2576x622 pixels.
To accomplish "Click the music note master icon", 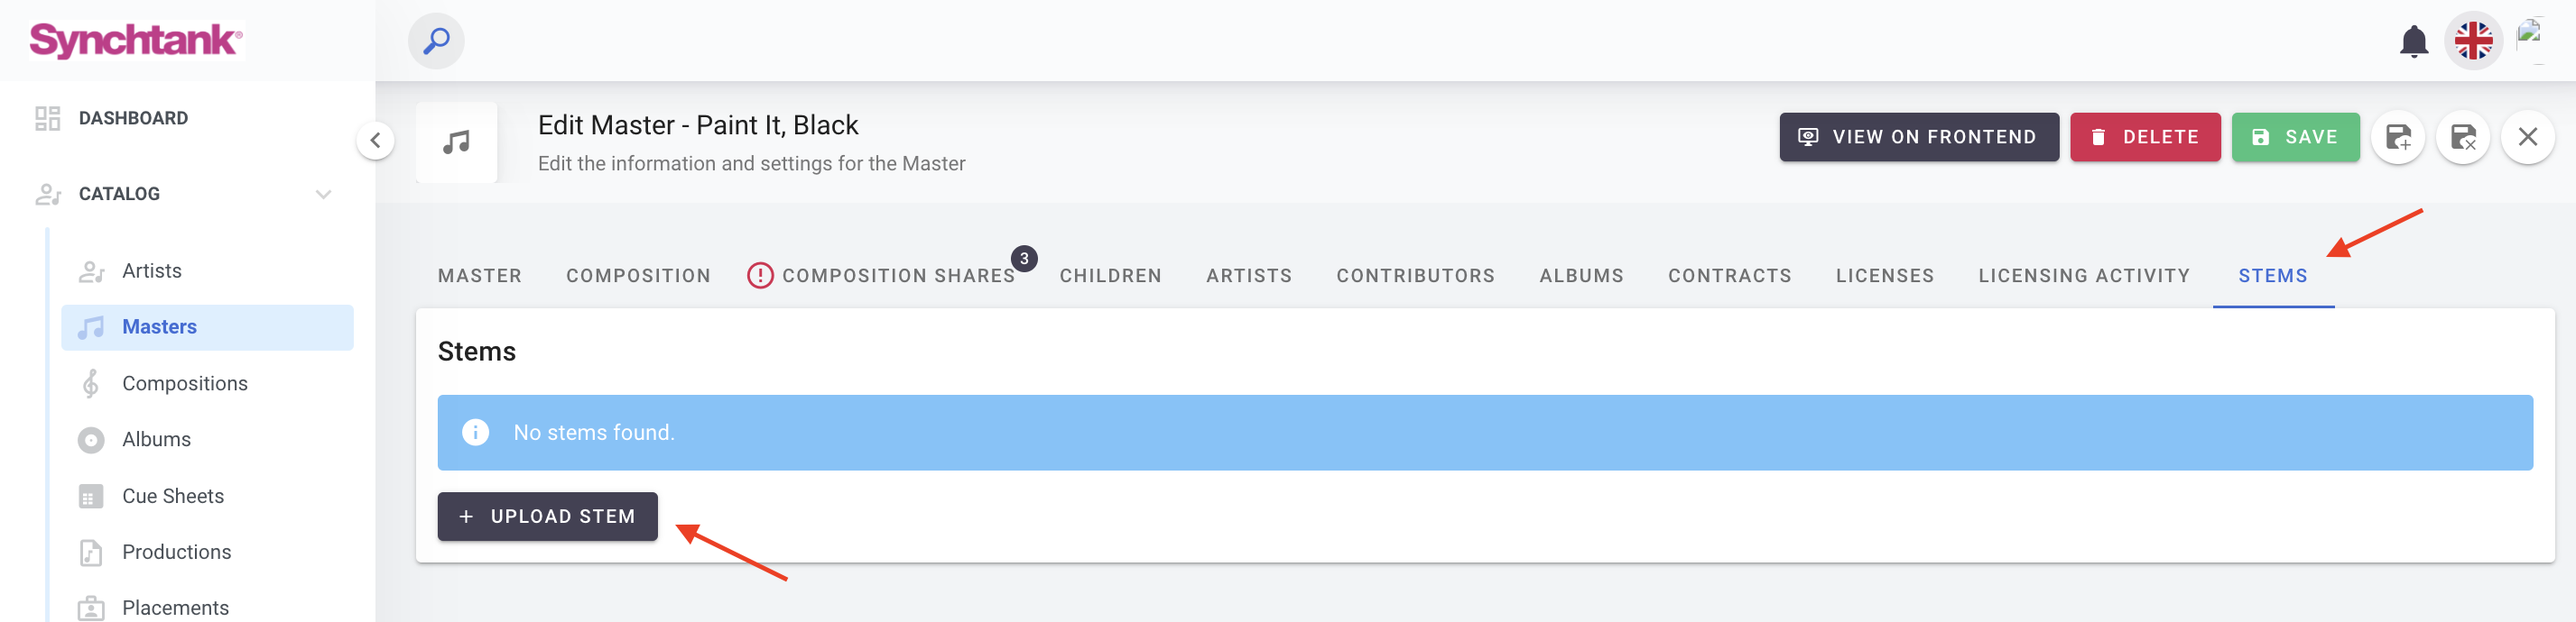I will (457, 142).
